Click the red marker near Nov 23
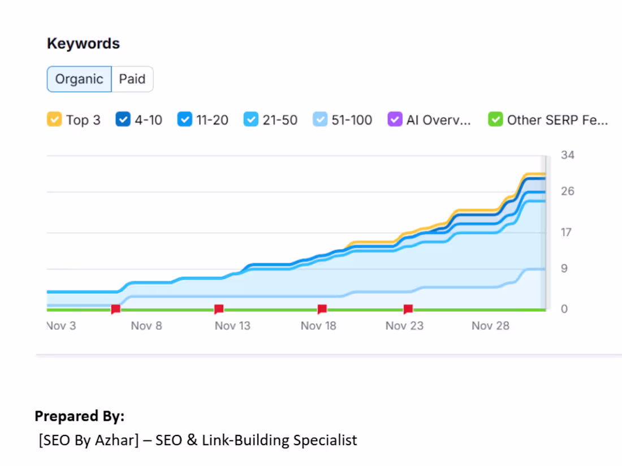Image resolution: width=622 pixels, height=466 pixels. [x=408, y=308]
